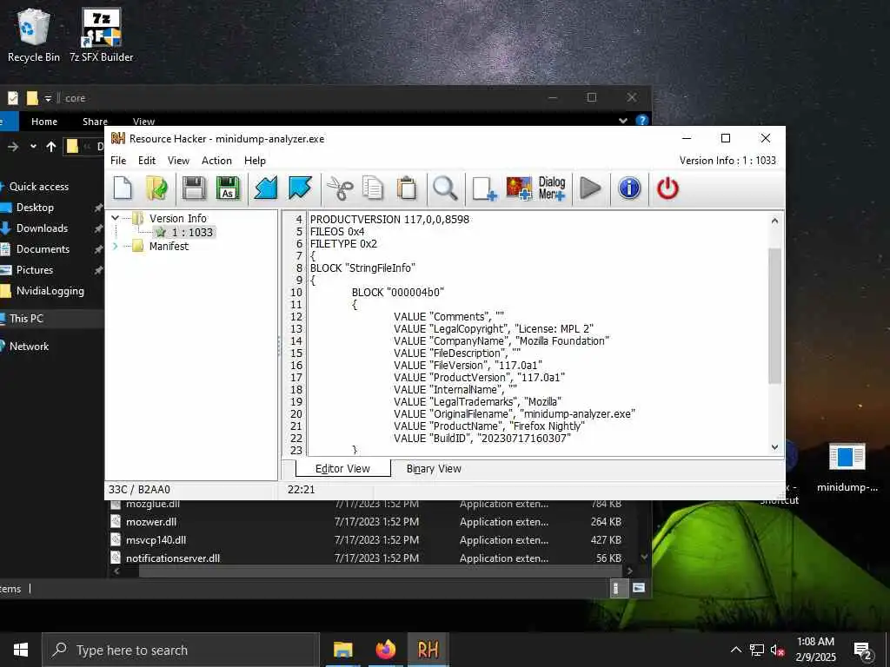
Task: Open the File menu in Resource Hacker
Action: 118,161
